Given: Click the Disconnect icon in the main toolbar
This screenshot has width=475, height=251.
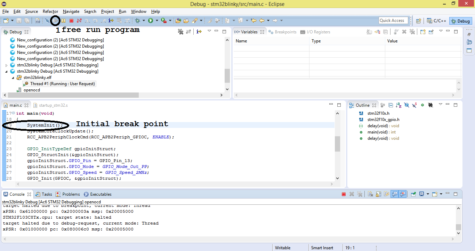Looking at the screenshot, I should click(79, 21).
